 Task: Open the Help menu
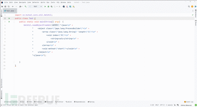[69, 2]
